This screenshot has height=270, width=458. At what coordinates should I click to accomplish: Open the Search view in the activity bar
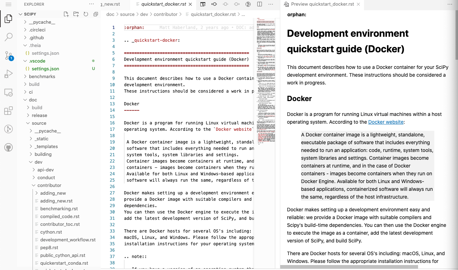8,36
